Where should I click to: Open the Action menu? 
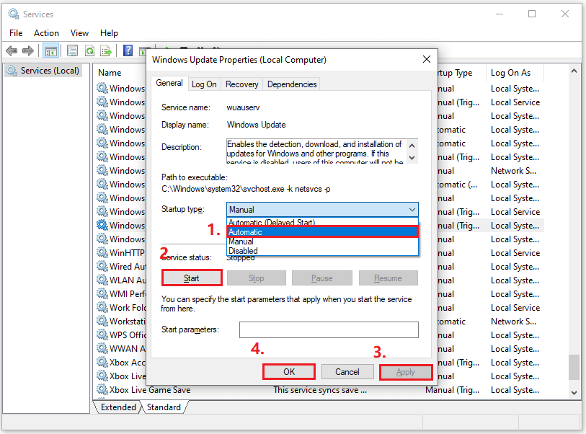tap(46, 33)
